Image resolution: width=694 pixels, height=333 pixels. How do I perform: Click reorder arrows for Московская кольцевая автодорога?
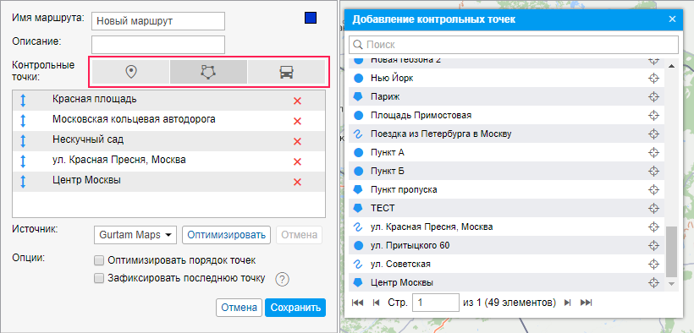[23, 121]
